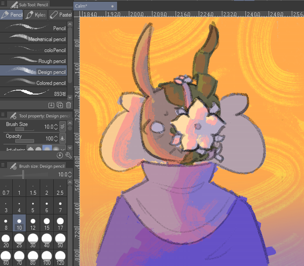Reset tool properties to initial settings
This screenshot has height=266, width=304.
tap(60, 155)
